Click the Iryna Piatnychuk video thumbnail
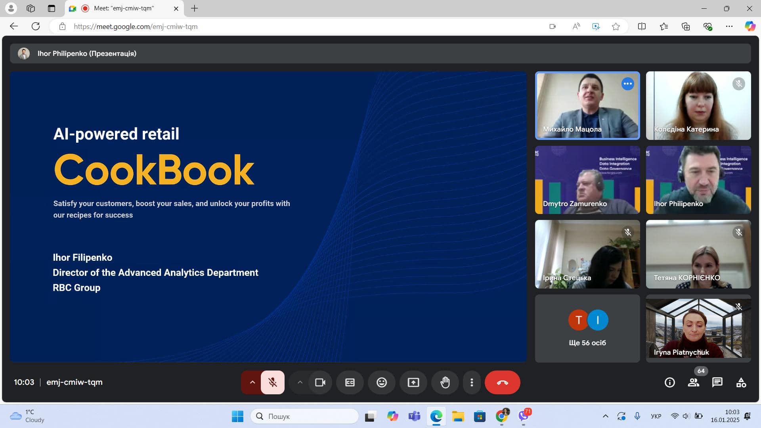761x428 pixels. [698, 329]
